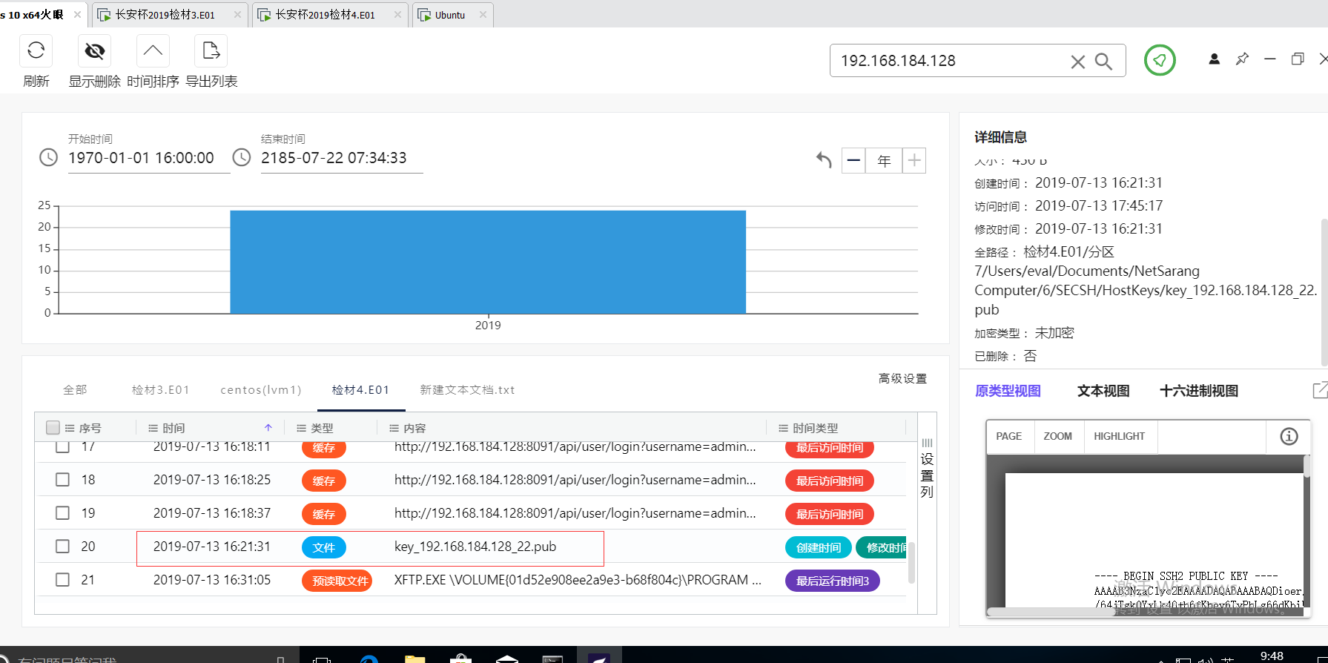Switch to 十六进制视图 view
The height and width of the screenshot is (663, 1328).
(1199, 391)
